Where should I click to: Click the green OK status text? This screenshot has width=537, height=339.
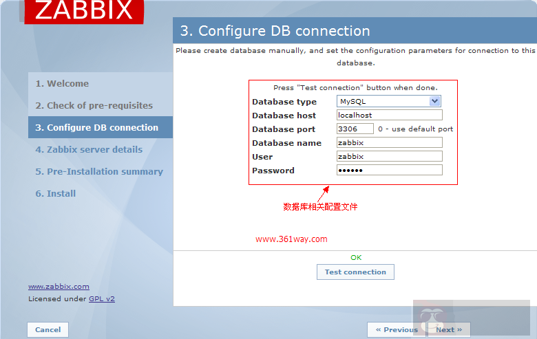(356, 257)
